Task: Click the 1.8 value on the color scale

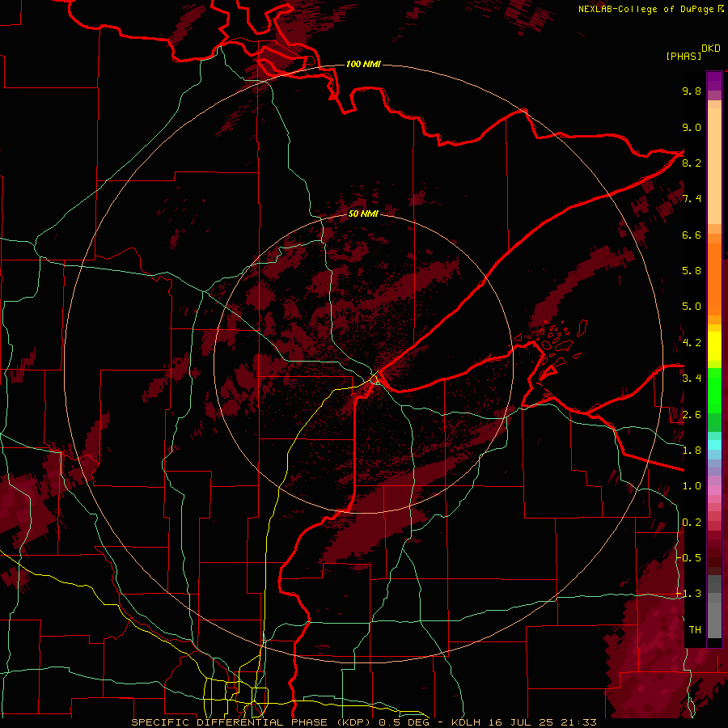Action: point(692,451)
